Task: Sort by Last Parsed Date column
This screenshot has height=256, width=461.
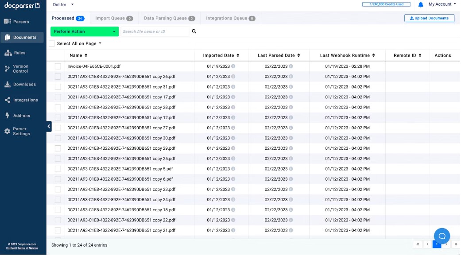Action: [x=298, y=55]
